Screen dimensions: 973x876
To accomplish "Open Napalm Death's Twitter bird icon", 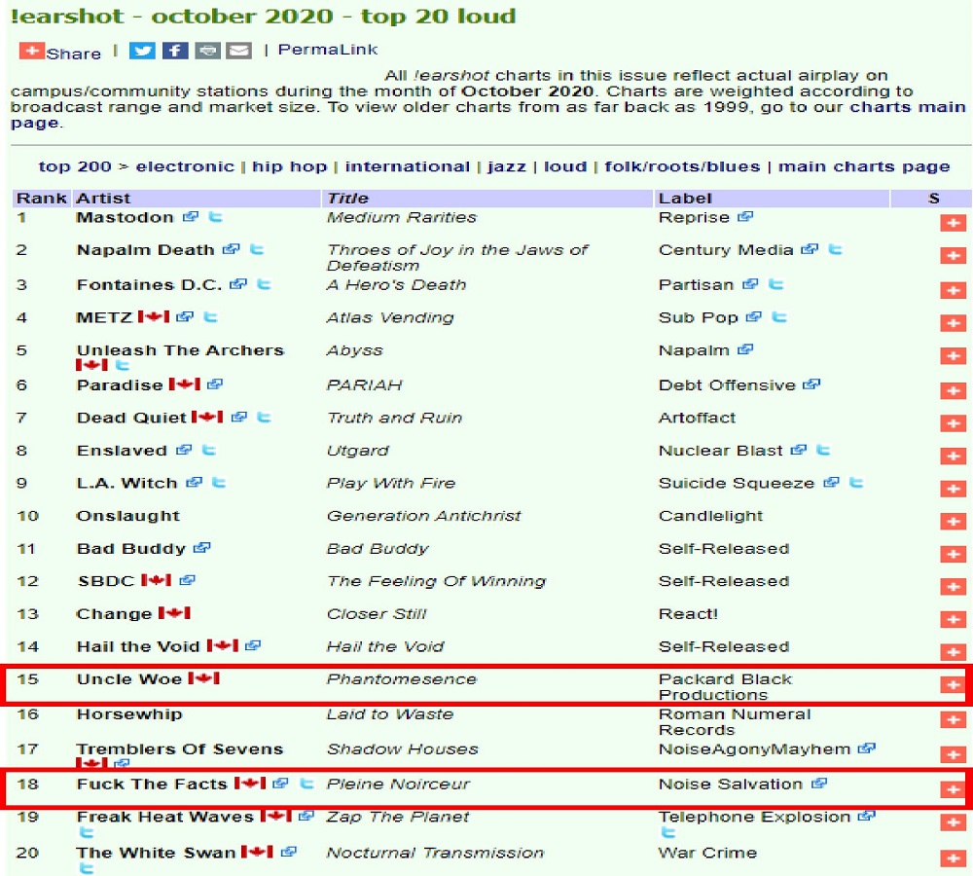I will tap(257, 249).
